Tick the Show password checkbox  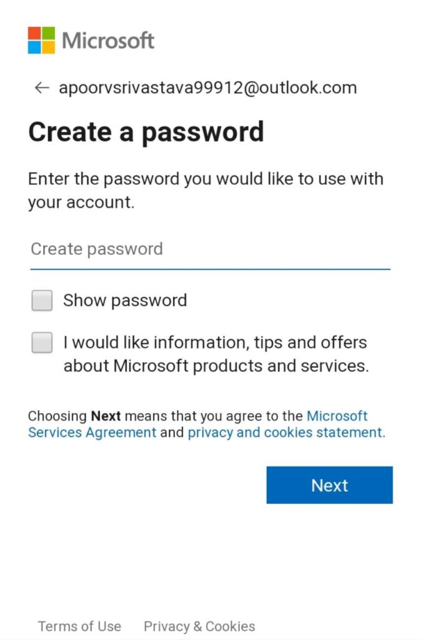(x=42, y=301)
